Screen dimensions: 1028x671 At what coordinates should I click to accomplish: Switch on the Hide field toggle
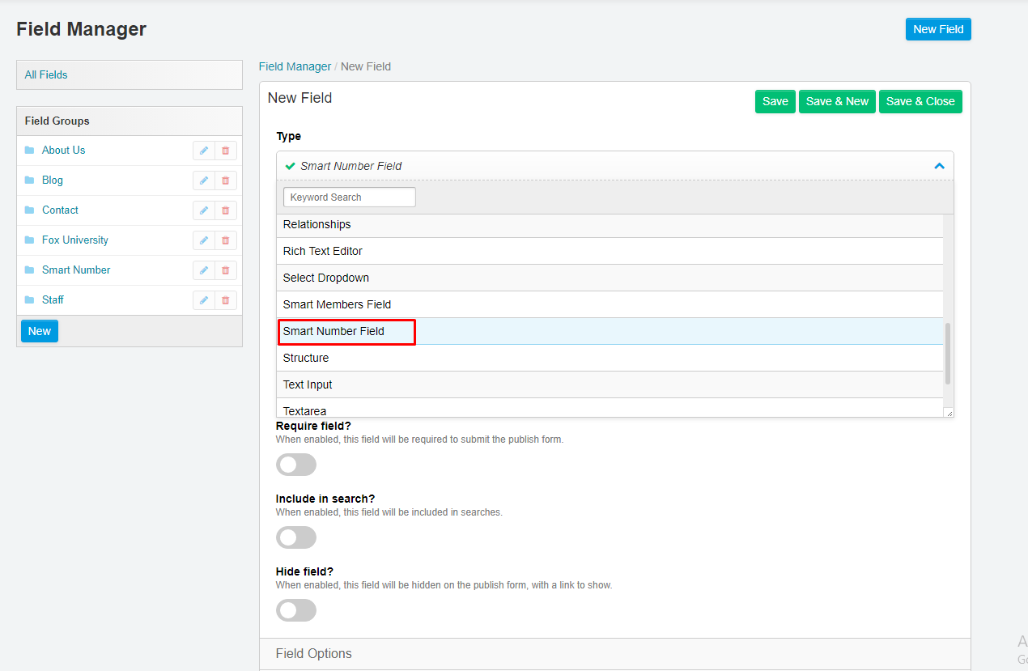295,610
